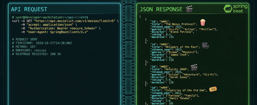Click the rating 7.9 line
Viewport: 257px width, 105px height.
point(161,80)
